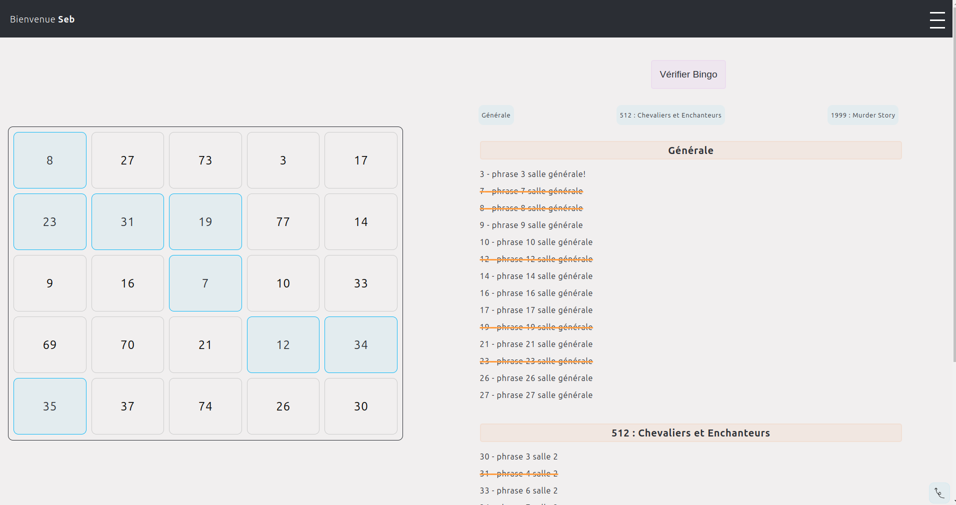The image size is (956, 505).
Task: Unmark highlighted cell 34
Action: [361, 344]
